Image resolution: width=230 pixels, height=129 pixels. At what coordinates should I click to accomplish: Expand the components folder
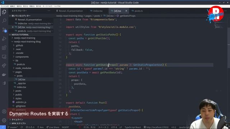(22, 57)
